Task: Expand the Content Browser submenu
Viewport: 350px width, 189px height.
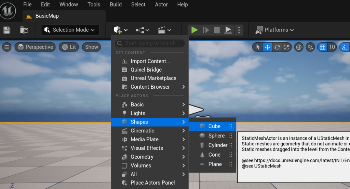Action: 150,87
